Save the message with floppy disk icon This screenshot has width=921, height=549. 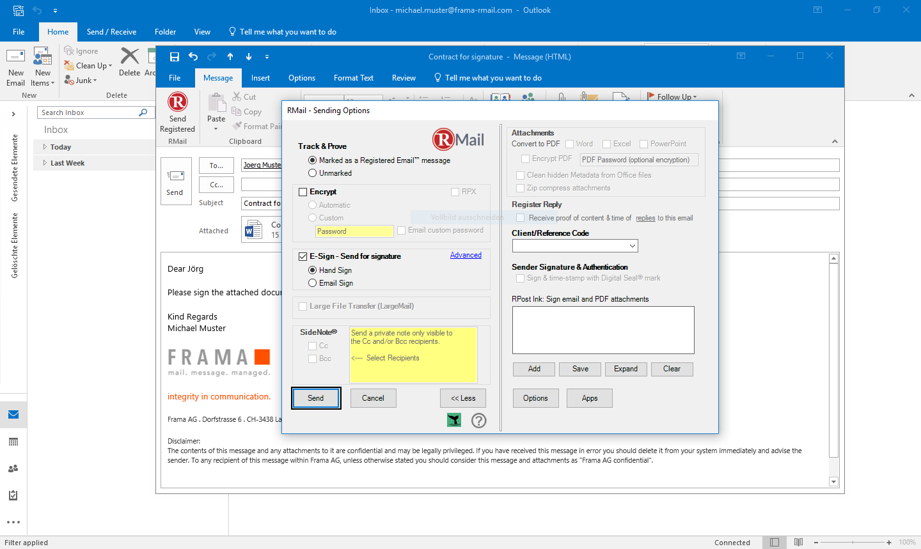point(174,56)
